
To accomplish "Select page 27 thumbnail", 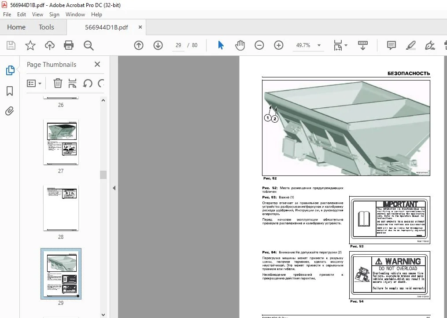I will click(x=61, y=142).
